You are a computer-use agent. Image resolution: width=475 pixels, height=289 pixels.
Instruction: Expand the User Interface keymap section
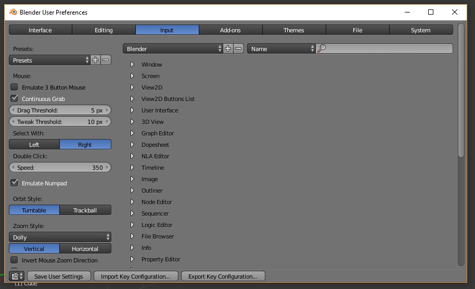tap(132, 110)
